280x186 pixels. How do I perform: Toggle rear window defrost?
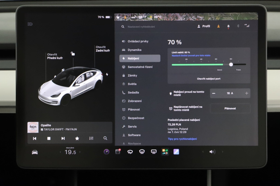click(154, 152)
